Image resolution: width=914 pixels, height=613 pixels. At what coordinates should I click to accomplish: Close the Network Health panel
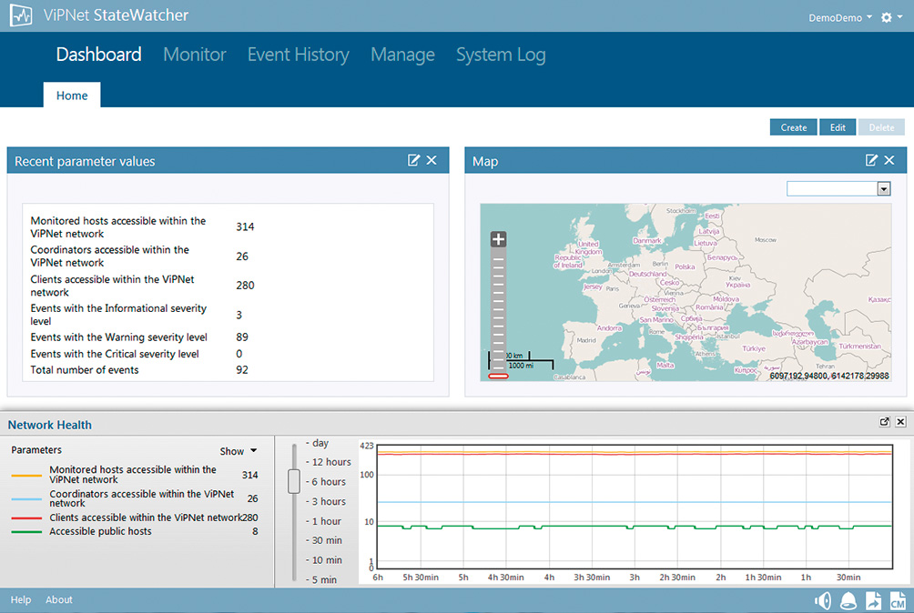tap(900, 422)
